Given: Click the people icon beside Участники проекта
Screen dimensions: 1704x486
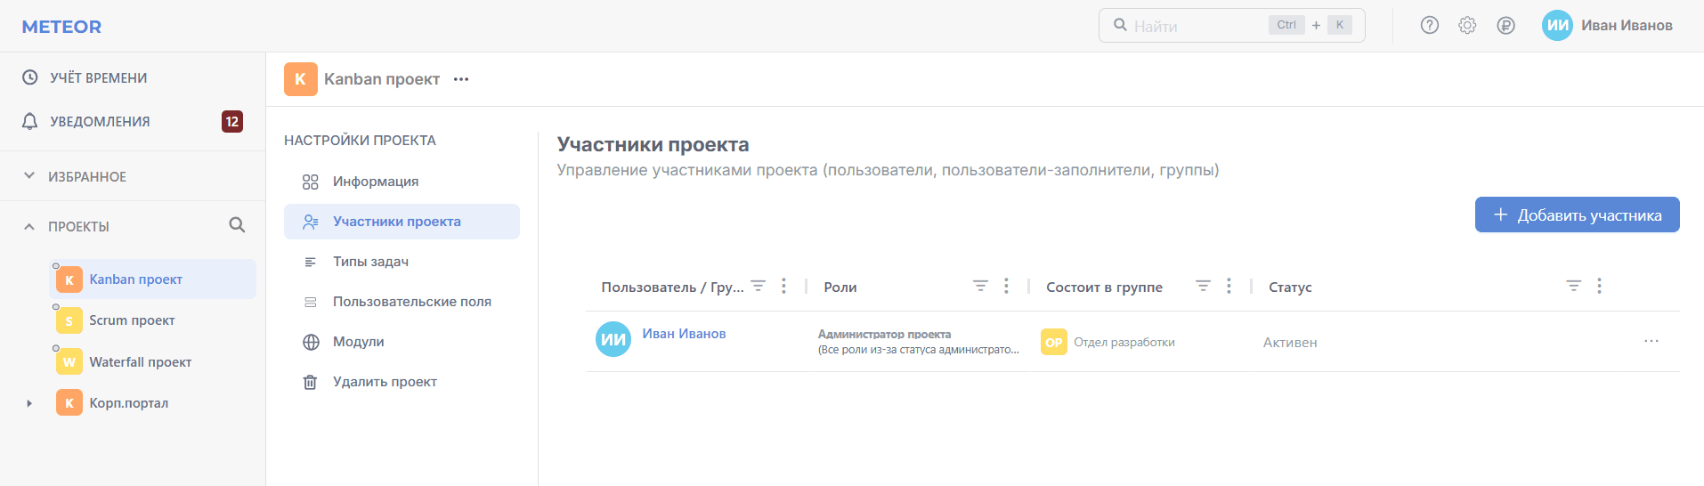Looking at the screenshot, I should point(311,222).
